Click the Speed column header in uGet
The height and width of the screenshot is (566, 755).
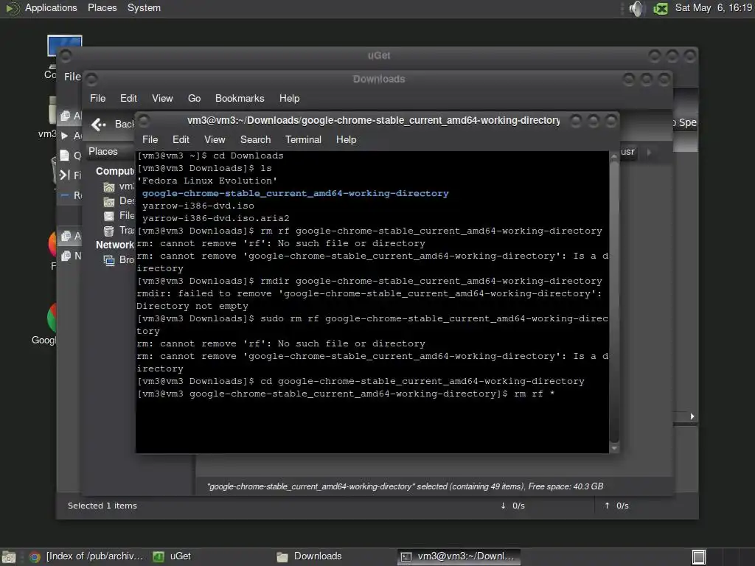[685, 122]
